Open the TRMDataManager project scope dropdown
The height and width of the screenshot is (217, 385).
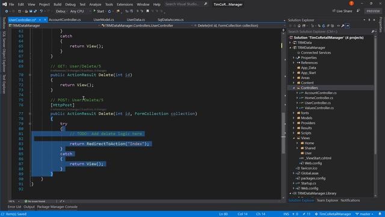[54, 25]
